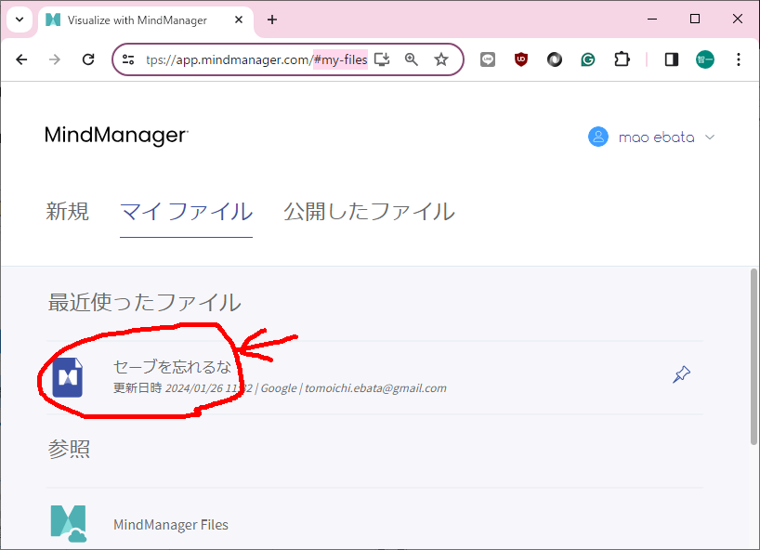
Task: Pin the セーブを忘れるな file
Action: coord(681,375)
